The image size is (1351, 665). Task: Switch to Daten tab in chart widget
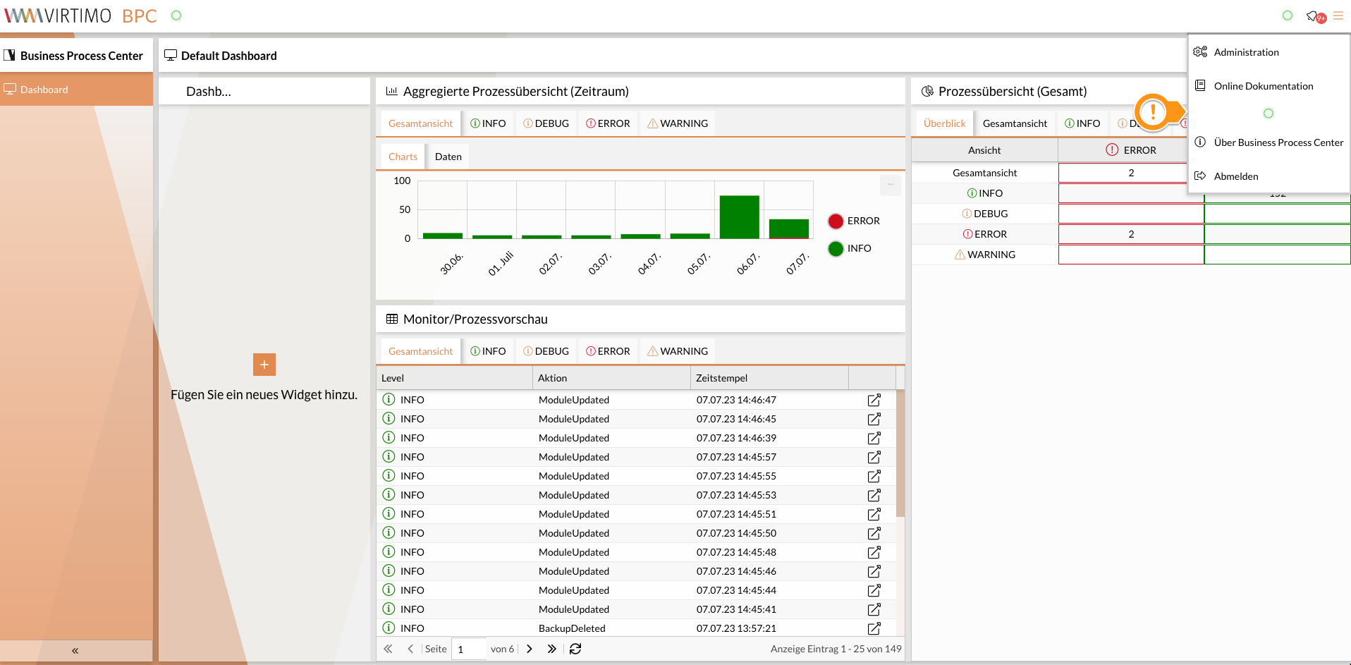point(448,157)
